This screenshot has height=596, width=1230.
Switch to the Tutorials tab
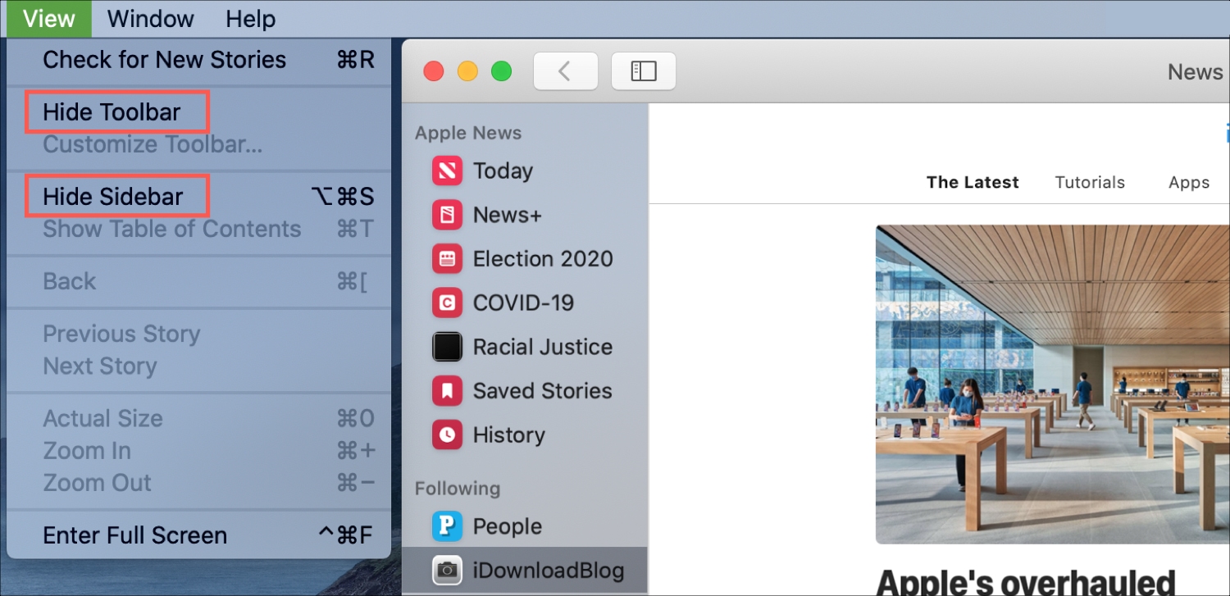[x=1090, y=182]
